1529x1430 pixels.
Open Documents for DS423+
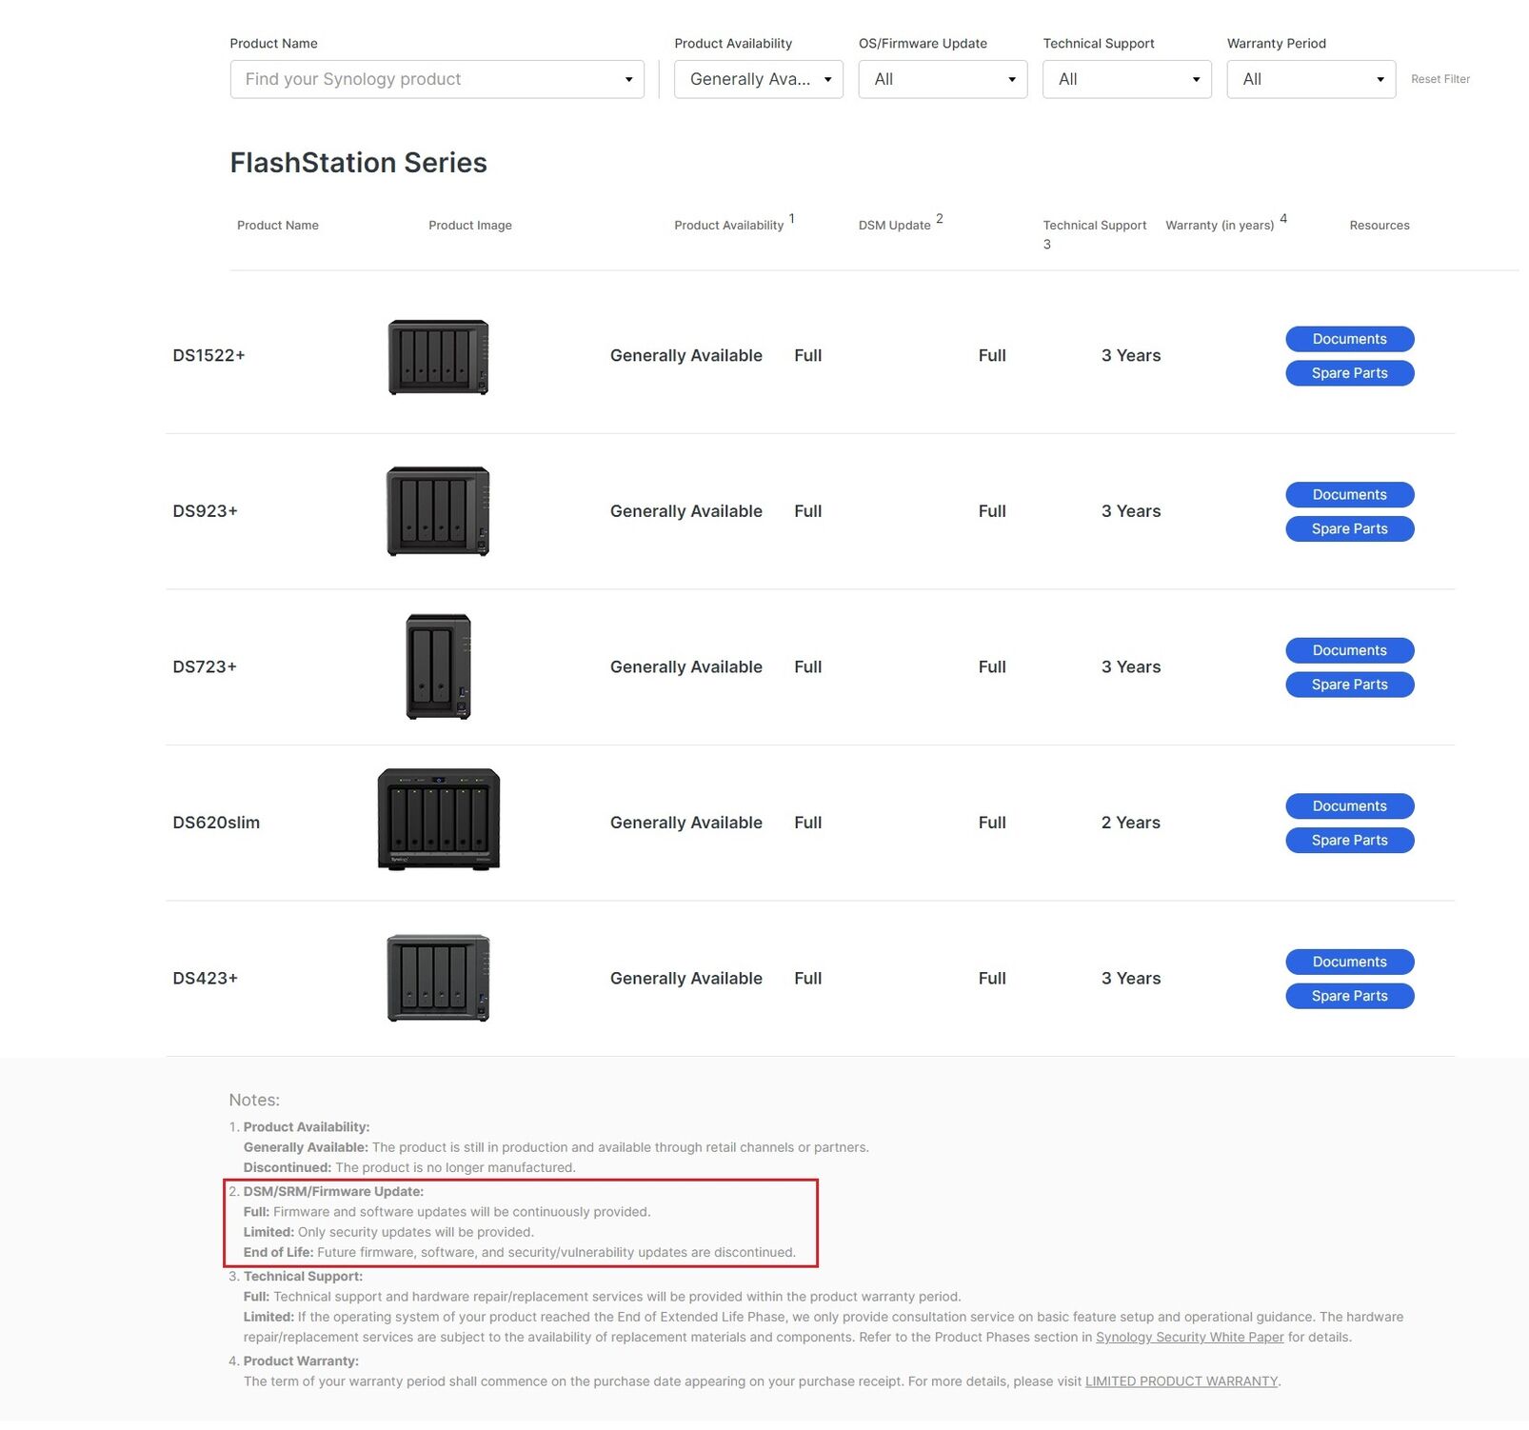1349,962
